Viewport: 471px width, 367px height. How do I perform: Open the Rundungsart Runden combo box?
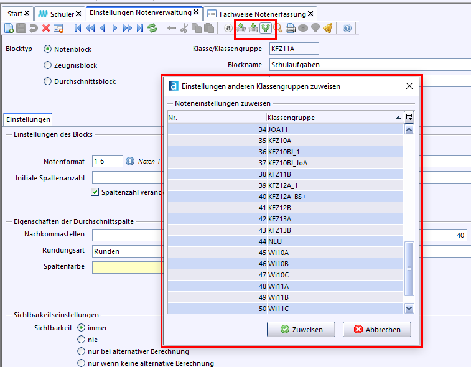[x=126, y=251]
